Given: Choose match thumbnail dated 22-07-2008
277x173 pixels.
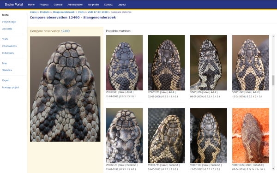Looking at the screenshot, I should (x=166, y=63).
